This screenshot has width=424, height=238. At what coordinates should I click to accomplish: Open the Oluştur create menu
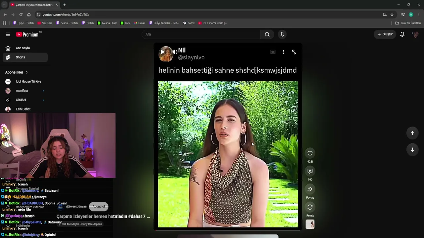[385, 34]
